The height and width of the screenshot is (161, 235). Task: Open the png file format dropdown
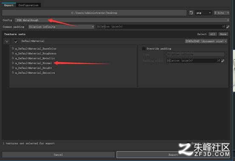tap(204, 13)
